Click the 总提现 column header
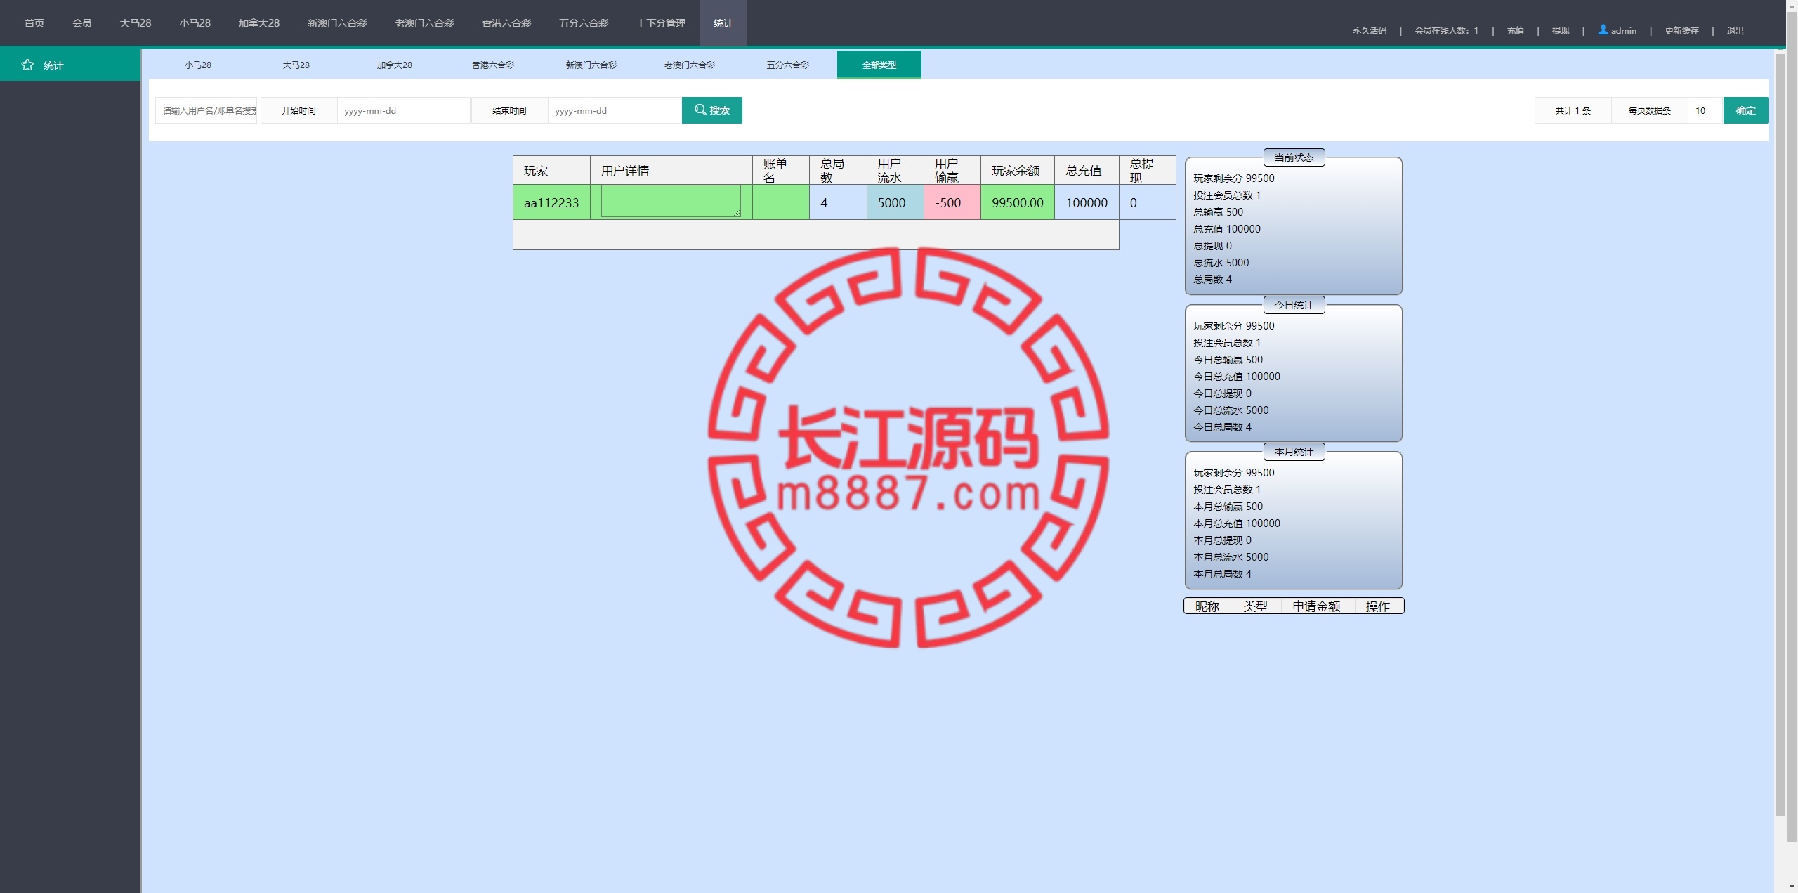This screenshot has height=893, width=1798. pyautogui.click(x=1147, y=170)
